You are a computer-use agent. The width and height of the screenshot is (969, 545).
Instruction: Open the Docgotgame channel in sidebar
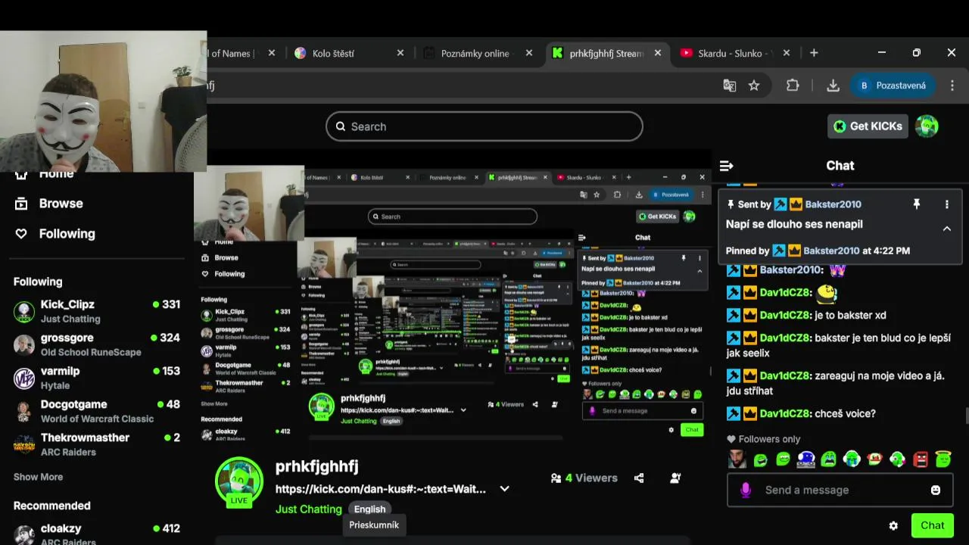(97, 411)
